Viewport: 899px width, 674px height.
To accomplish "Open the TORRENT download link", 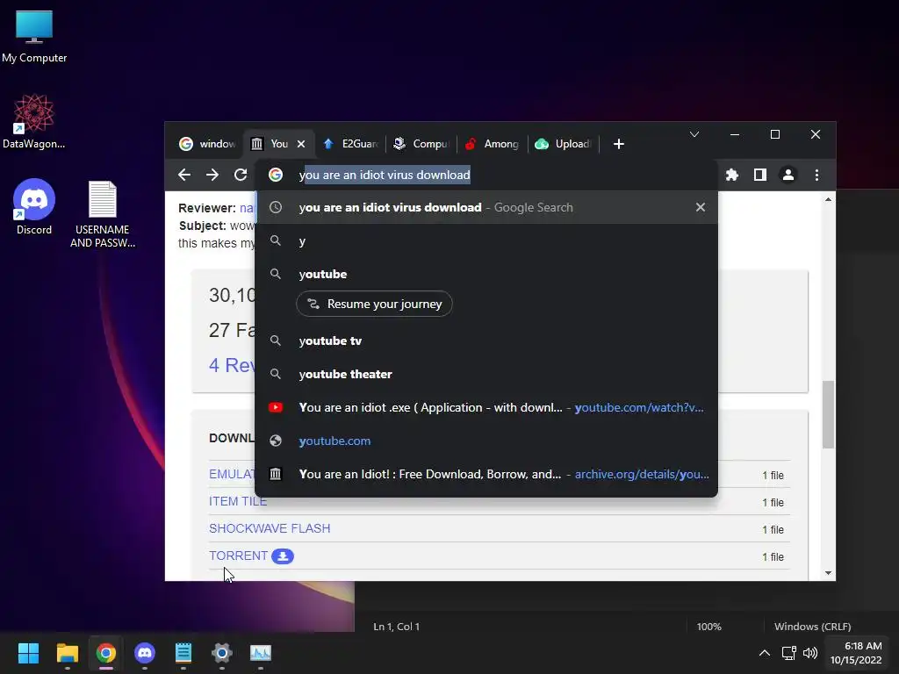I will (238, 556).
